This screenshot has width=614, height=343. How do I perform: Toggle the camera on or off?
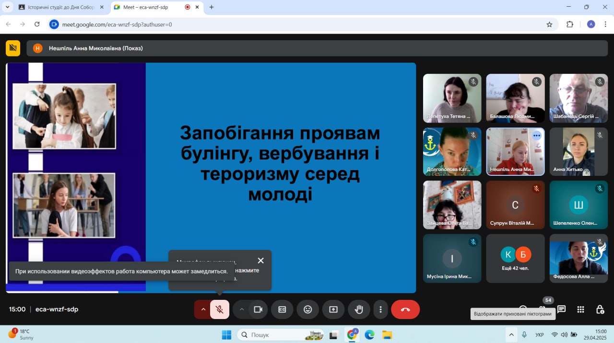click(258, 309)
